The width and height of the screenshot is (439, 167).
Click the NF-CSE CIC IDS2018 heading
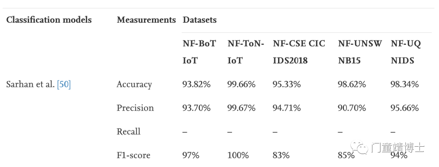click(x=299, y=52)
